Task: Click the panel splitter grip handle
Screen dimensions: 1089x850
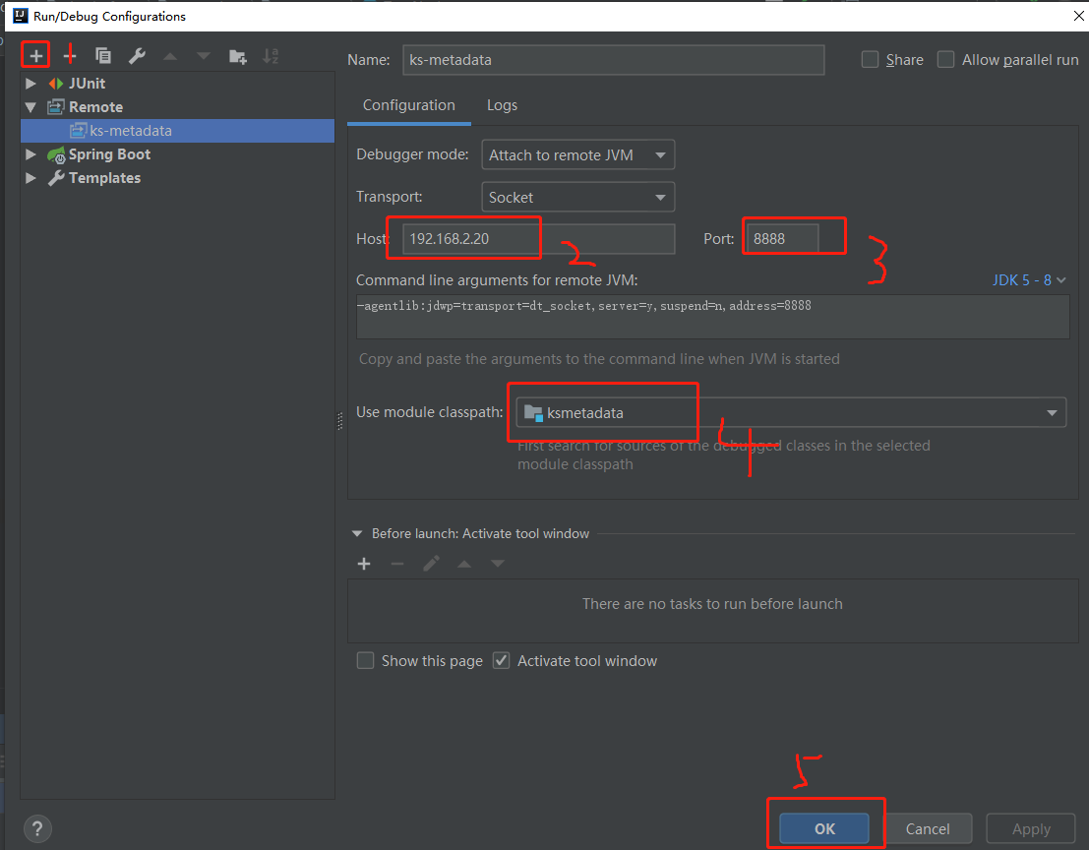Action: point(339,421)
